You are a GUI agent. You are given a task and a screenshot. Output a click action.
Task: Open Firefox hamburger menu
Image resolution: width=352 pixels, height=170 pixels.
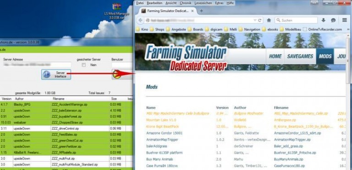pyautogui.click(x=345, y=20)
